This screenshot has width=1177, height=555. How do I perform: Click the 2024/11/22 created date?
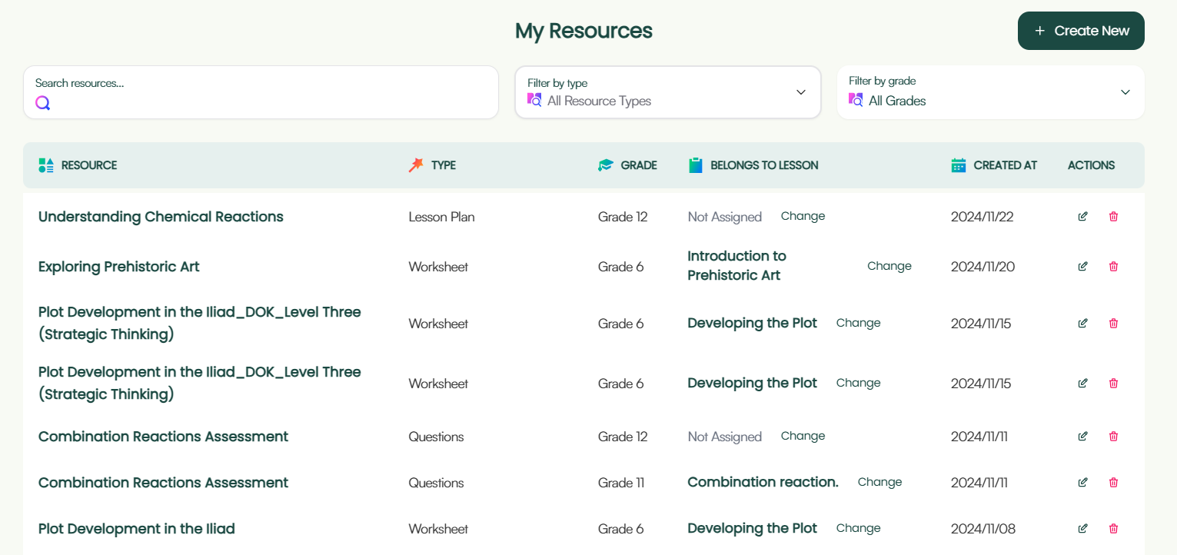pos(982,217)
